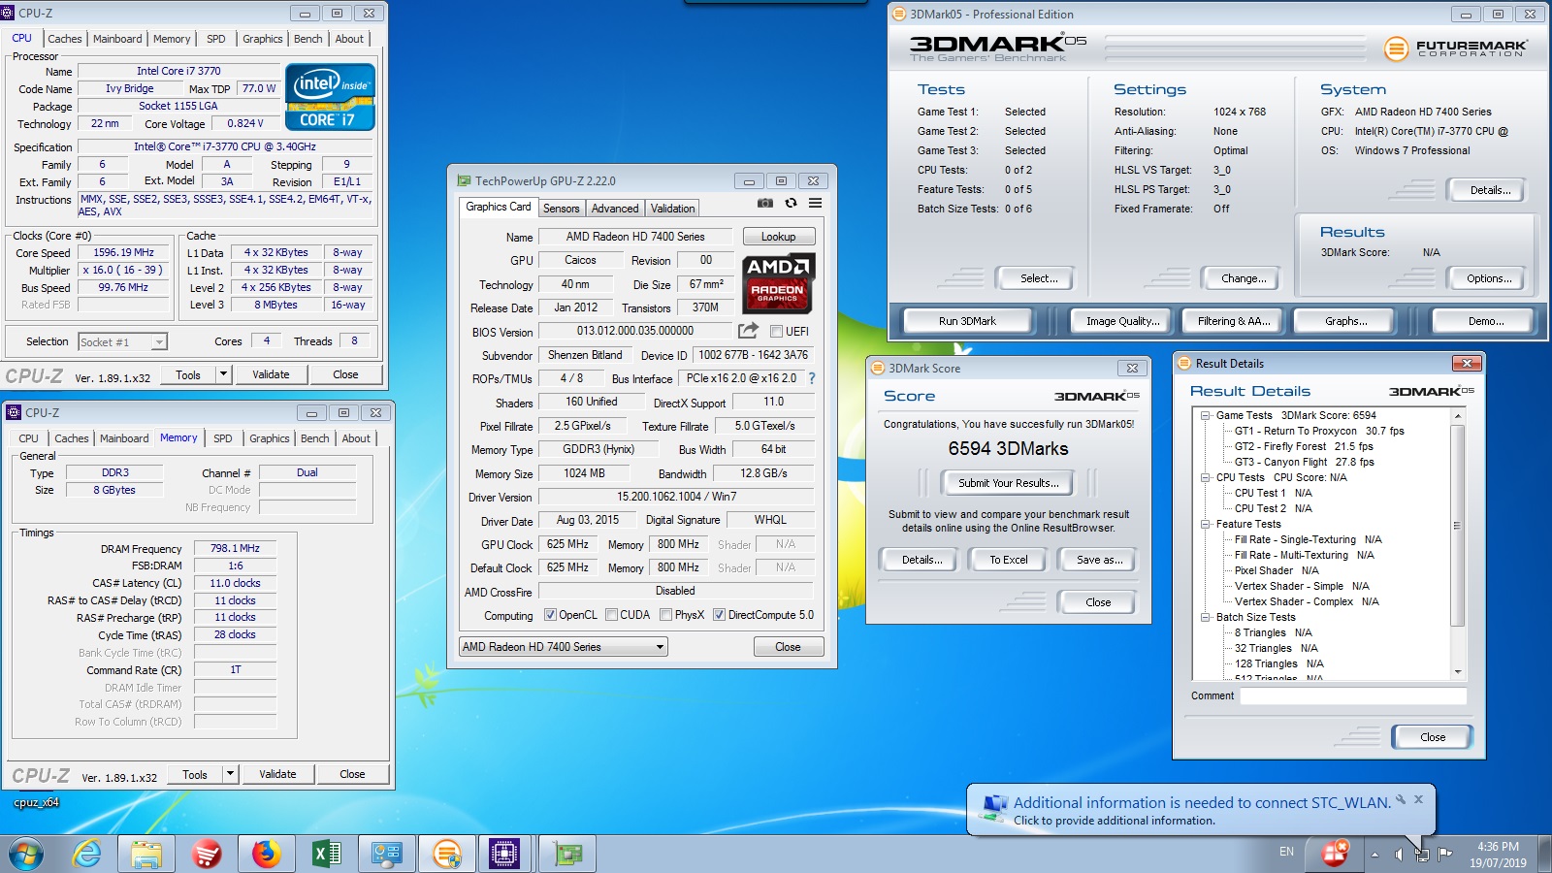
Task: Click Validate button in lower CPU-Z
Action: click(x=277, y=774)
